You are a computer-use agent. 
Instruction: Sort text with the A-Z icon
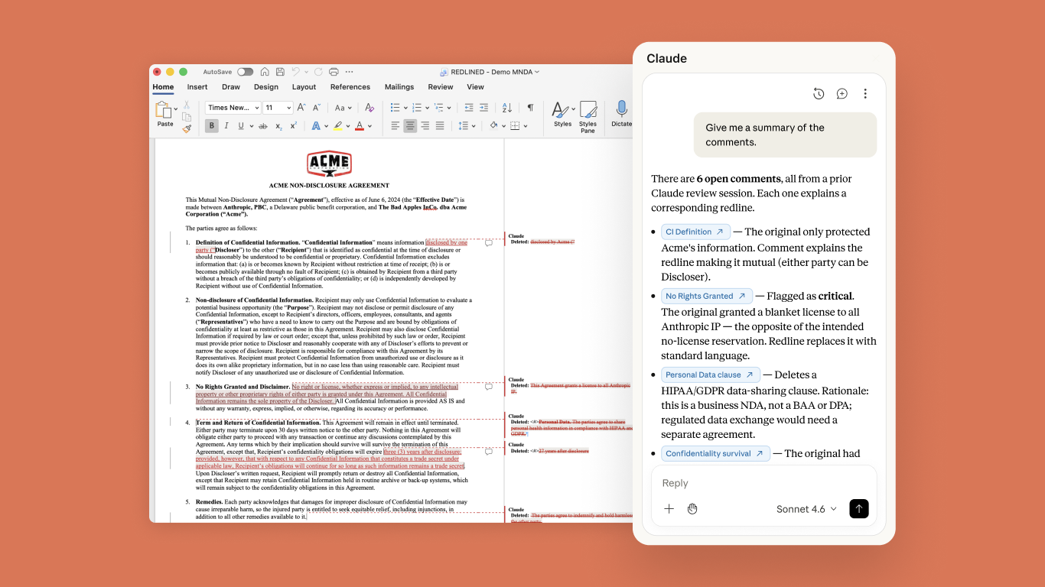click(507, 108)
